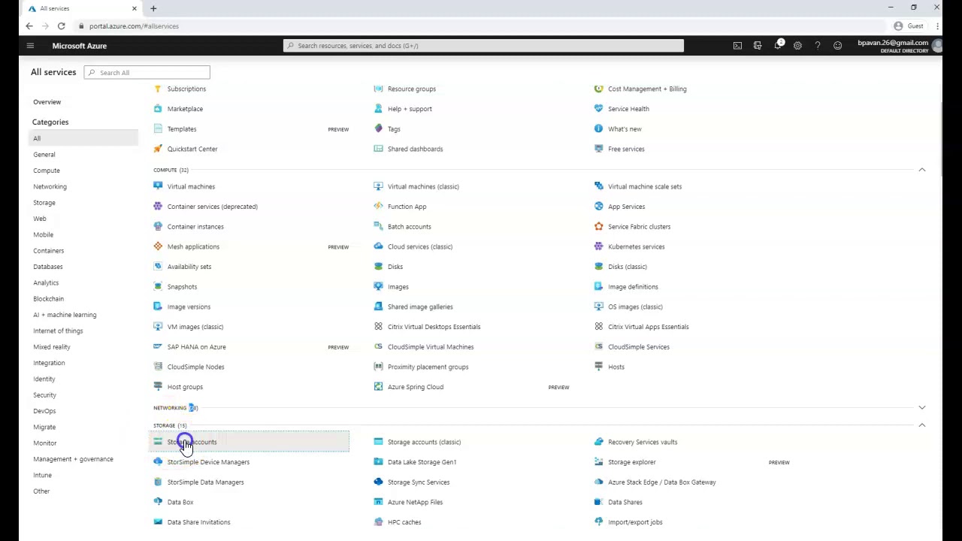
Task: Open the Guest profile button
Action: coord(909,26)
